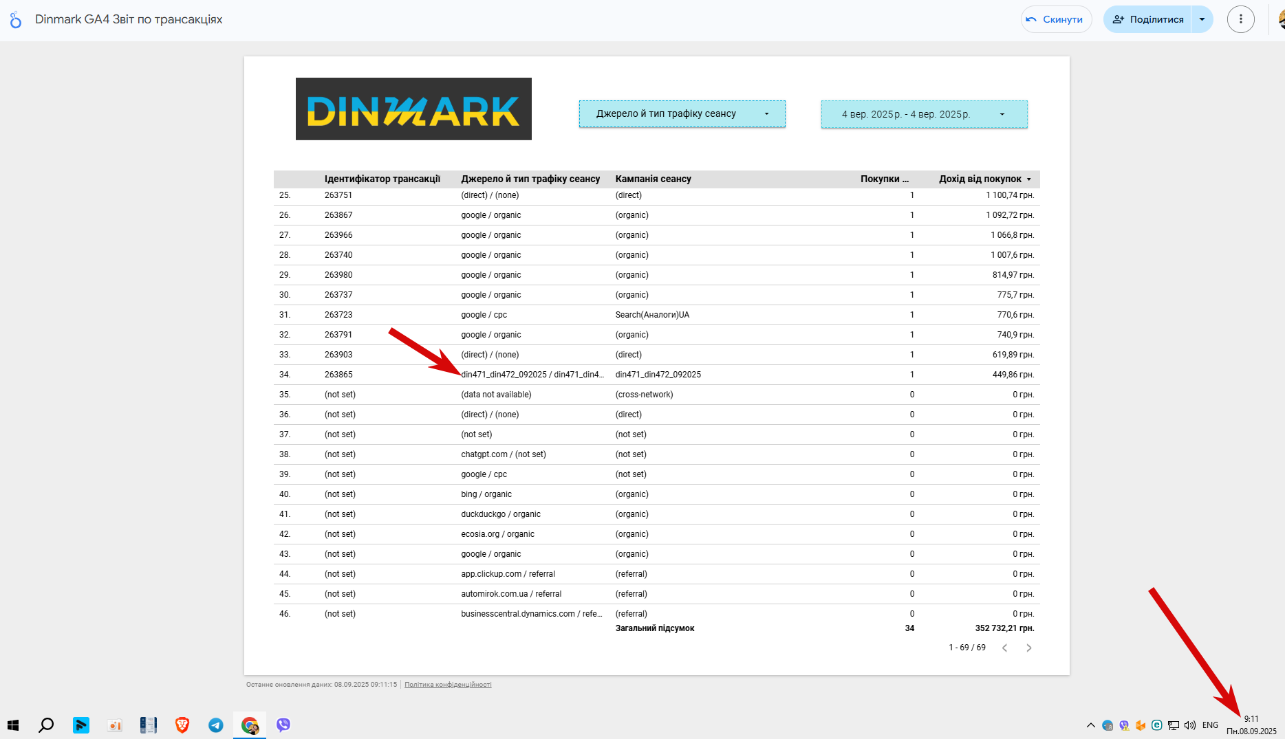Expand the share options dropdown arrow
Viewport: 1285px width, 739px height.
pyautogui.click(x=1202, y=19)
